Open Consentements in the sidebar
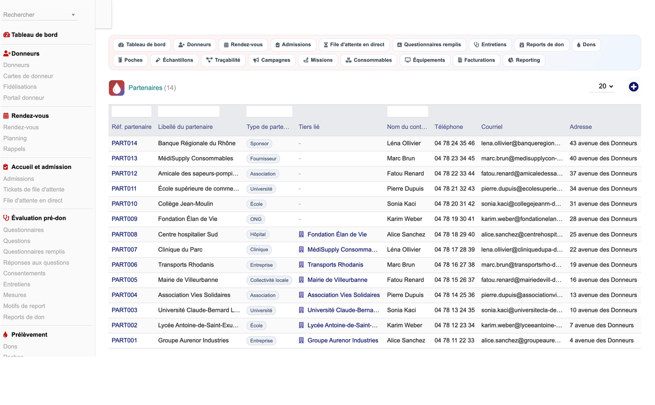655x405 pixels. click(x=25, y=274)
